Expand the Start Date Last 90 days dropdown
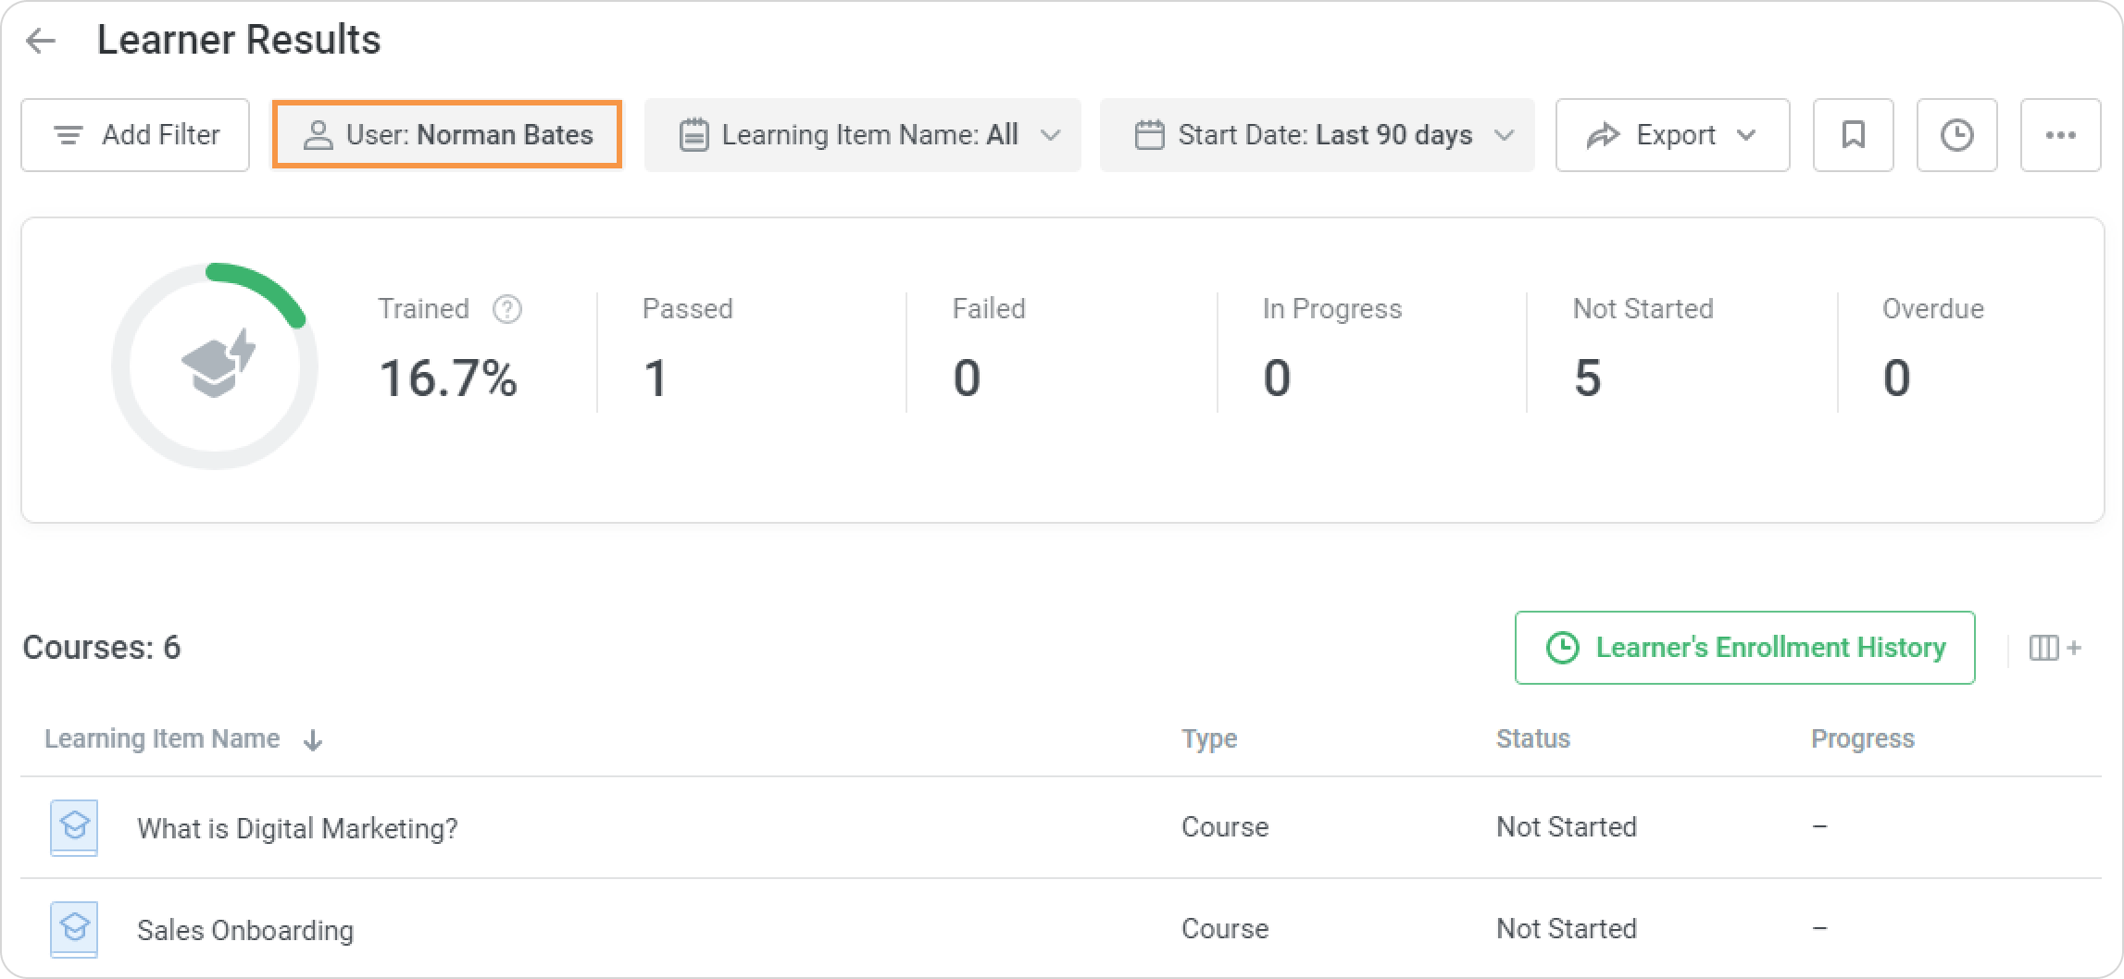 click(1317, 135)
